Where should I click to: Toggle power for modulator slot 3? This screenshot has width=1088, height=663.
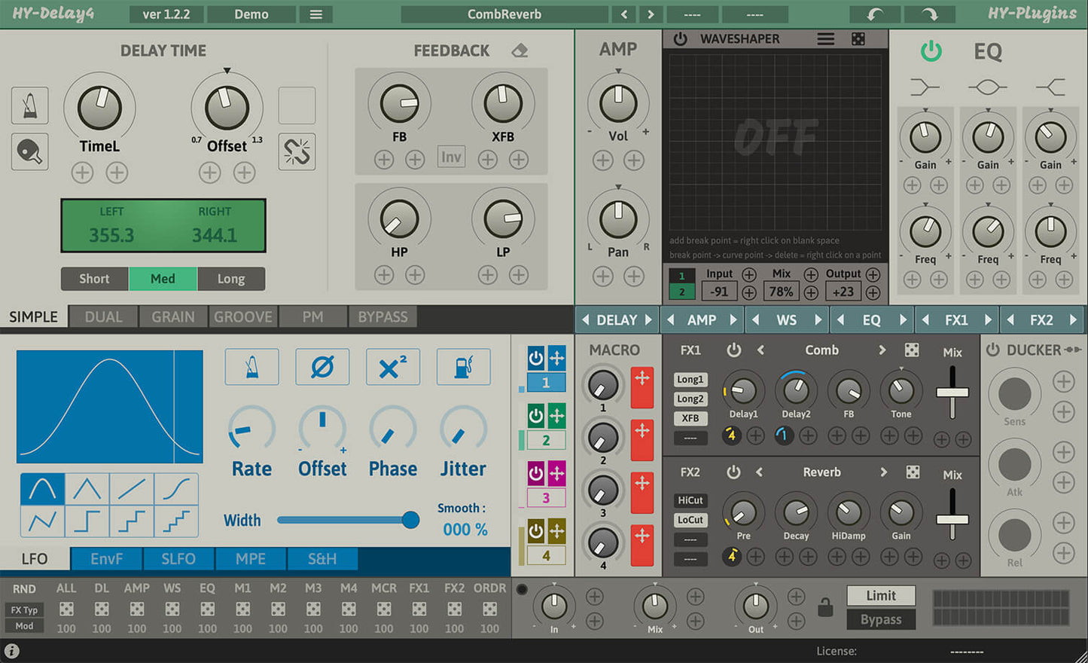(x=536, y=474)
